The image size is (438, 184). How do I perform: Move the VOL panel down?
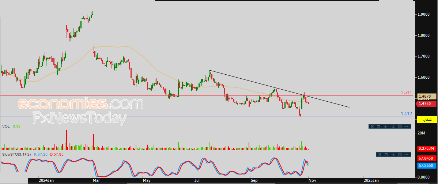(x=393, y=126)
